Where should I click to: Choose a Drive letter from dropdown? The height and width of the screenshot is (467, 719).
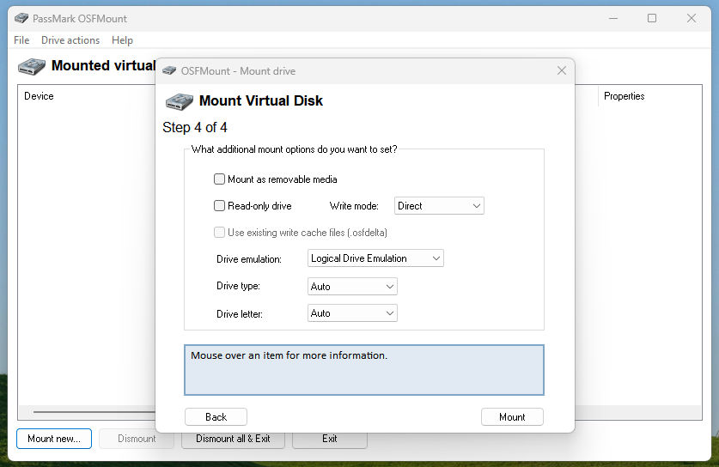point(352,313)
